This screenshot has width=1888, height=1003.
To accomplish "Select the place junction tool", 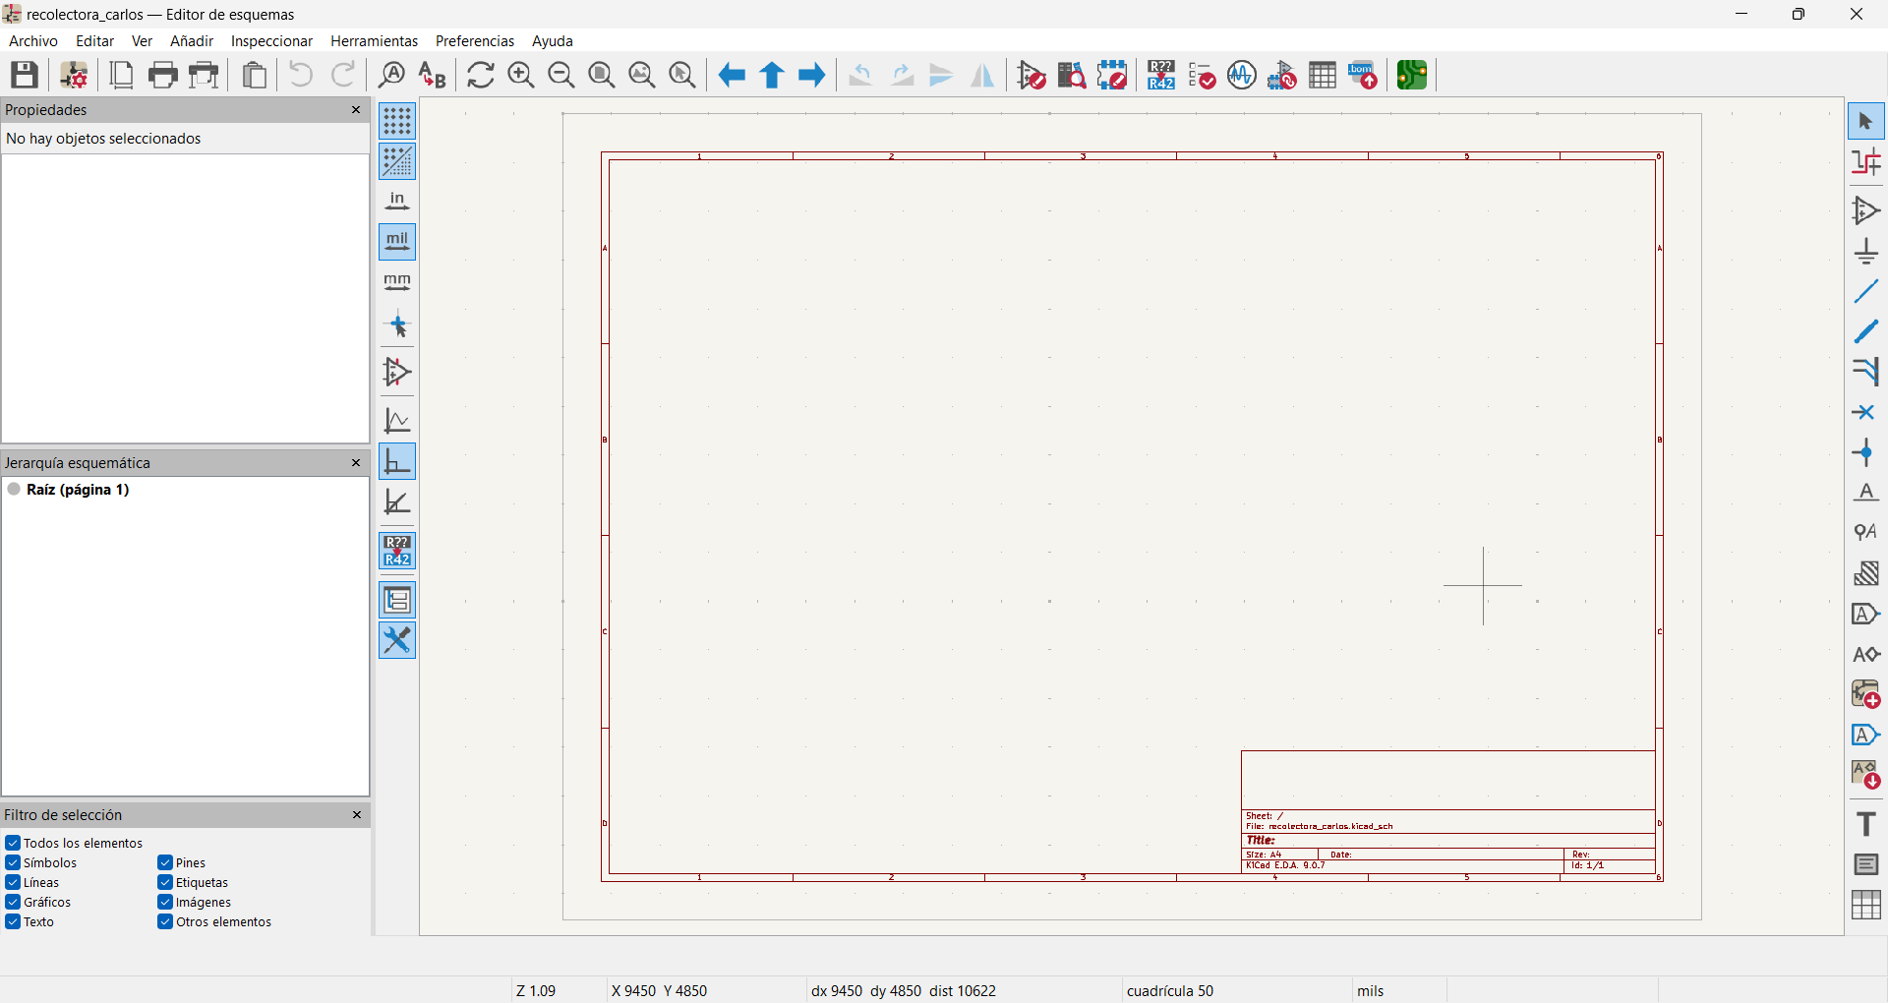I will 1866,452.
